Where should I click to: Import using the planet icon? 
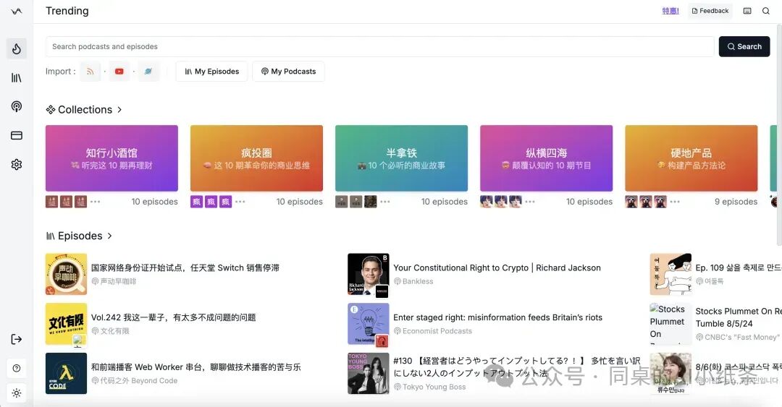148,72
